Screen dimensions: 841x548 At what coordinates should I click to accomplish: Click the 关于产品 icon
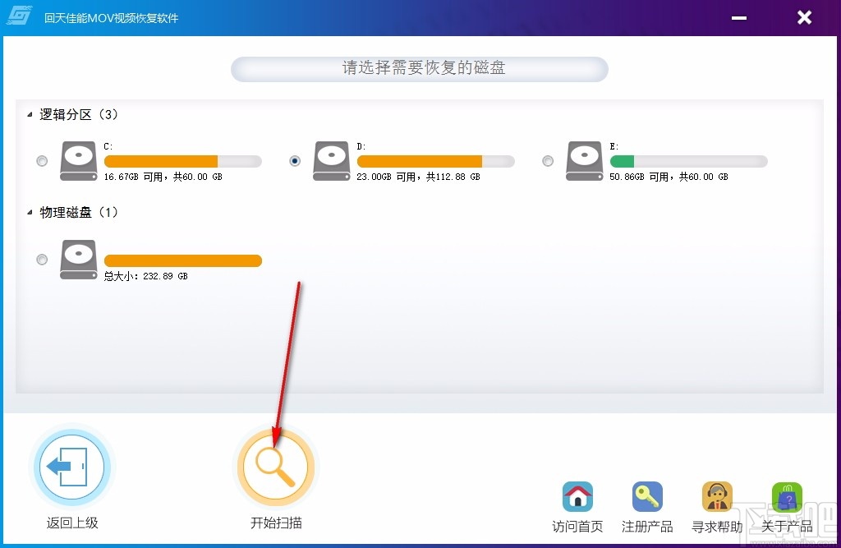click(x=786, y=496)
